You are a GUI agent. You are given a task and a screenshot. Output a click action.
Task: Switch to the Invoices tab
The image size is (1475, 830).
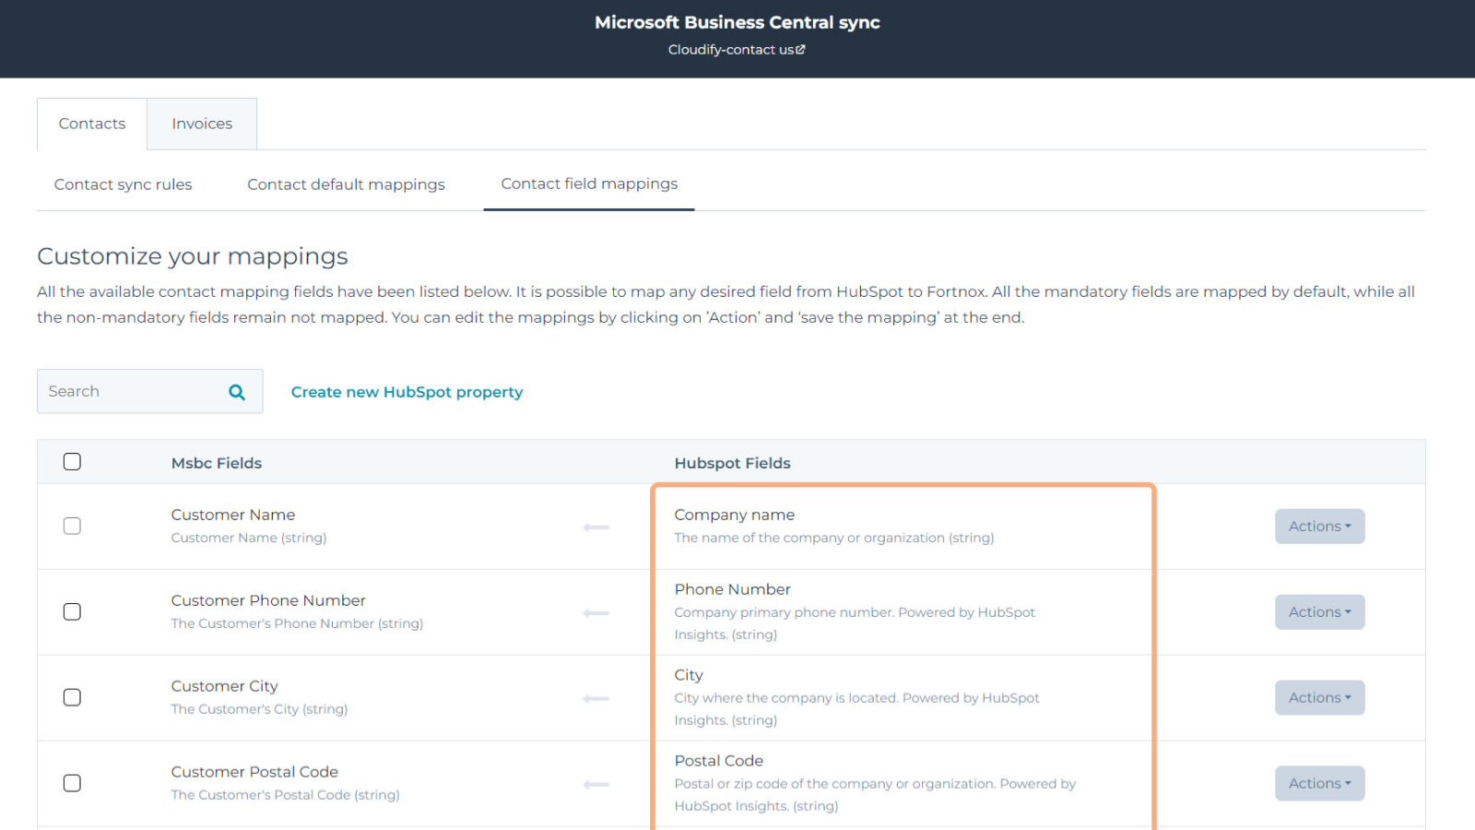(202, 124)
